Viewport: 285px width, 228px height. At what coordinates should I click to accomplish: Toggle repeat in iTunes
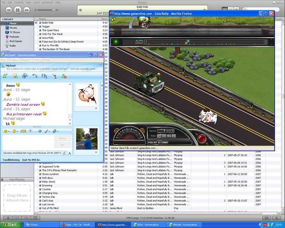pos(26,218)
